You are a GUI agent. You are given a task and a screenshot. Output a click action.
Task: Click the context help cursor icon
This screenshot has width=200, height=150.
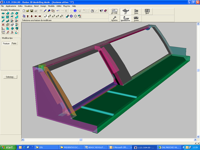[x=101, y=11]
